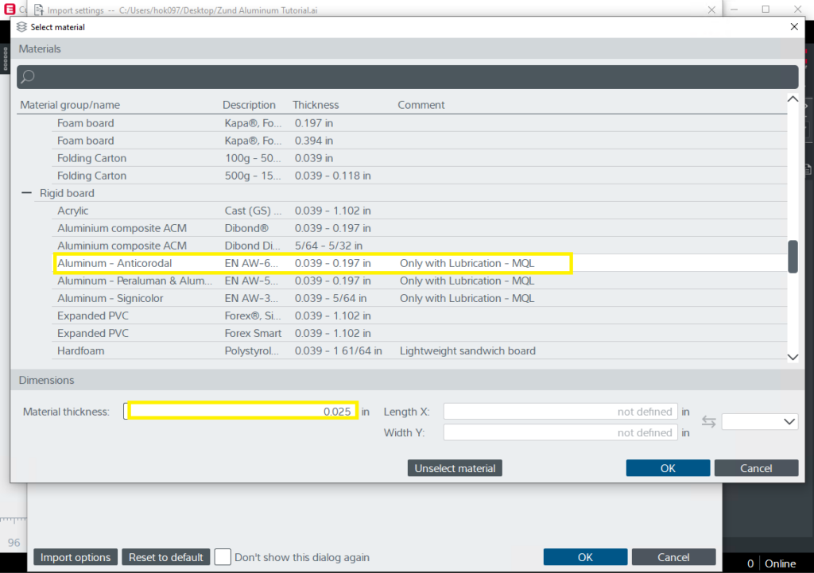Collapse the Rigid board group
The image size is (814, 573).
26,193
